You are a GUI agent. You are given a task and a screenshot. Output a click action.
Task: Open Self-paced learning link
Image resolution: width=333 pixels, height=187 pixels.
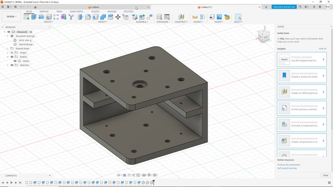(287, 169)
